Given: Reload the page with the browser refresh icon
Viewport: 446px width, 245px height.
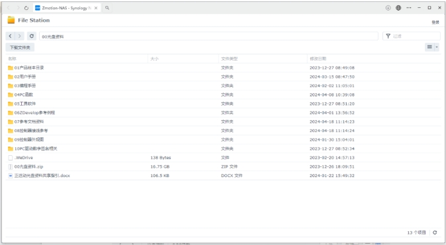Looking at the screenshot, I should [26, 8].
